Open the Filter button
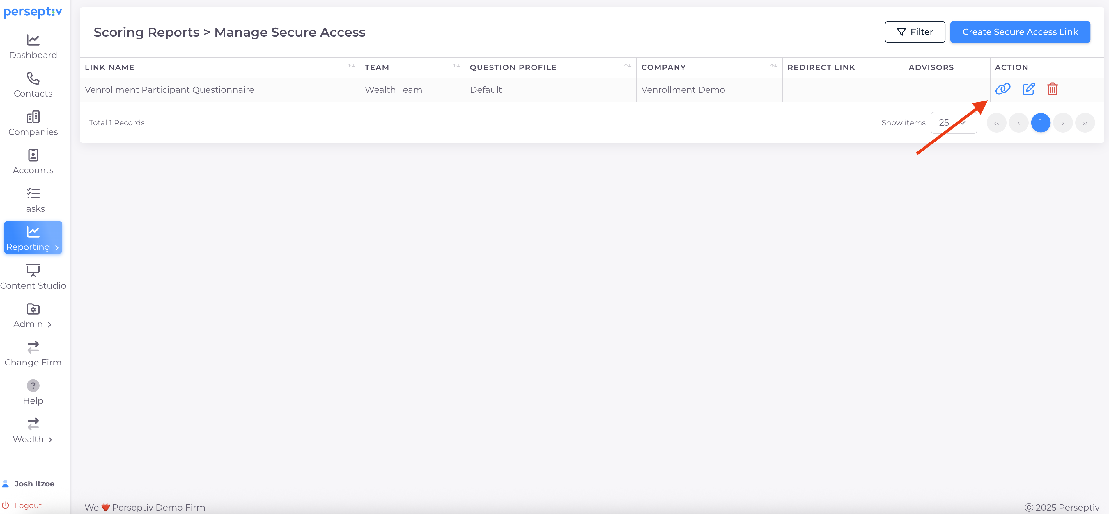Image resolution: width=1109 pixels, height=514 pixels. pos(914,32)
